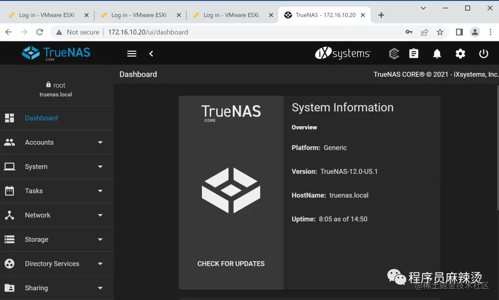Click the Platform Generic text
The width and height of the screenshot is (499, 300).
(319, 148)
